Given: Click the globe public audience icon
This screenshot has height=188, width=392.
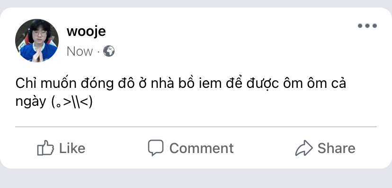Looking at the screenshot, I should tap(109, 51).
